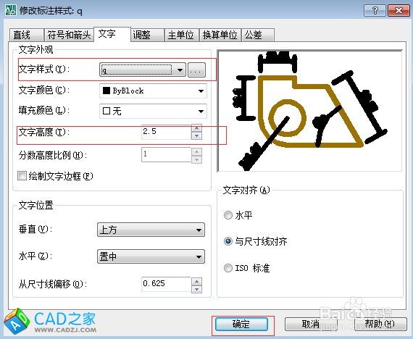Increase offset from dimension line spinner
This screenshot has height=339, width=413.
click(x=197, y=281)
